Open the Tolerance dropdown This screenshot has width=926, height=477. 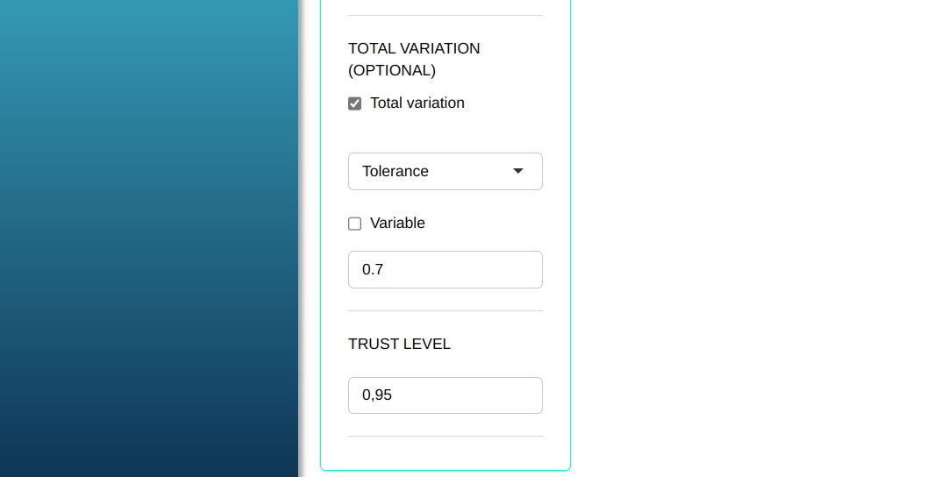click(x=445, y=171)
